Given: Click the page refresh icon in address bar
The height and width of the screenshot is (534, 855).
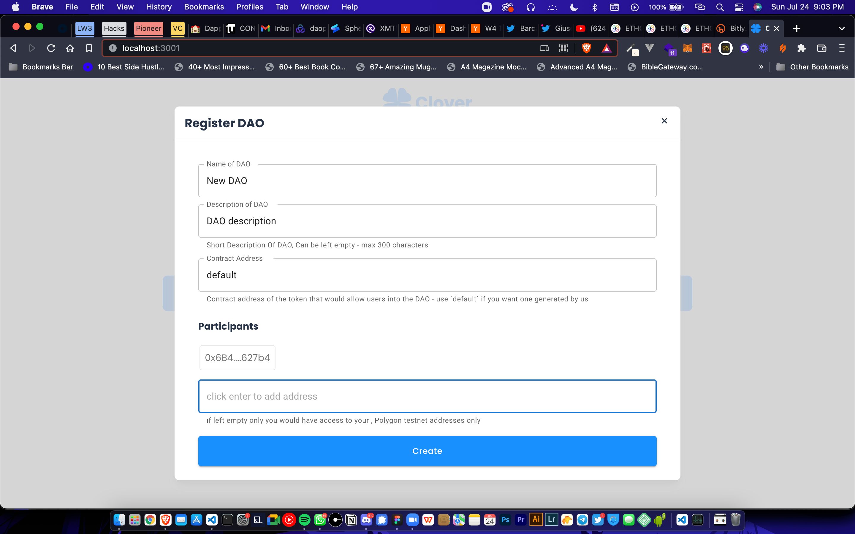Looking at the screenshot, I should (x=51, y=48).
